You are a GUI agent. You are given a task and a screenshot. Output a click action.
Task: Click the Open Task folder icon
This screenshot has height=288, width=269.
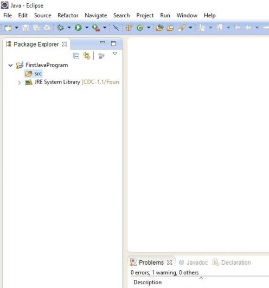[x=170, y=28]
